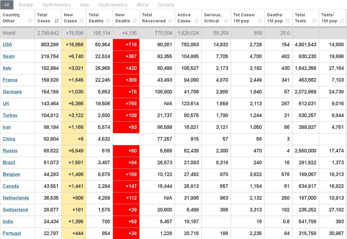Open the Canada country link

click(x=11, y=186)
